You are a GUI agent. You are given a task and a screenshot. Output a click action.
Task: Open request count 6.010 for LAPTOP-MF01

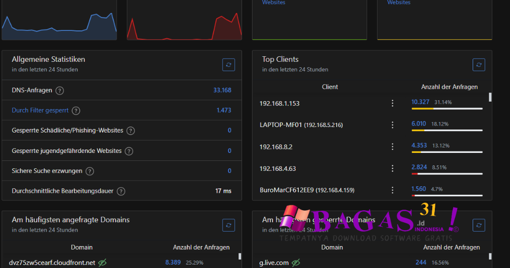[x=418, y=124]
